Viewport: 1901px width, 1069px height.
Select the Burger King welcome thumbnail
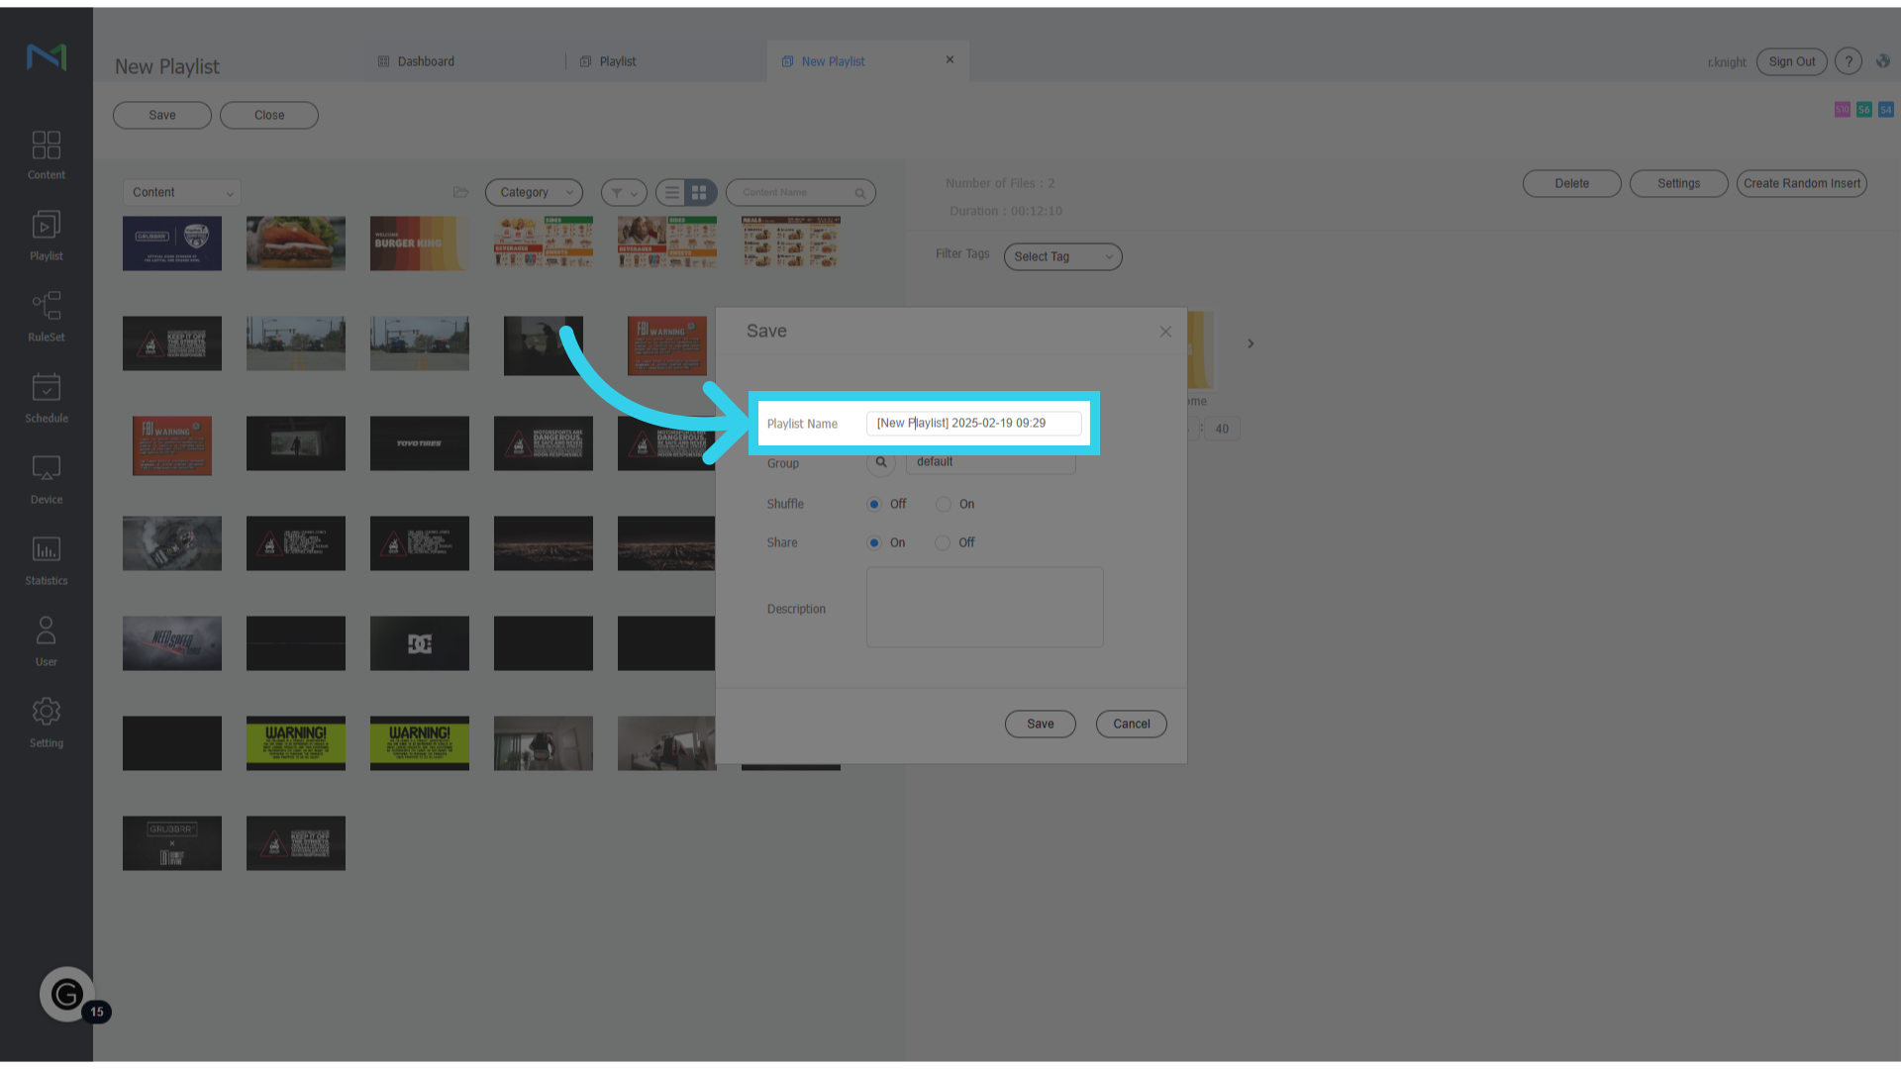pos(420,243)
